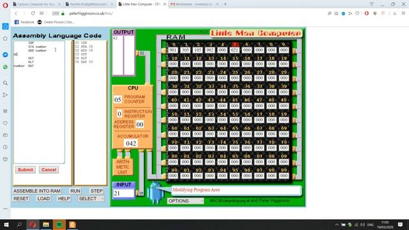Click the Opera logo menu icon
The width and height of the screenshot is (409, 230).
tap(5, 5)
